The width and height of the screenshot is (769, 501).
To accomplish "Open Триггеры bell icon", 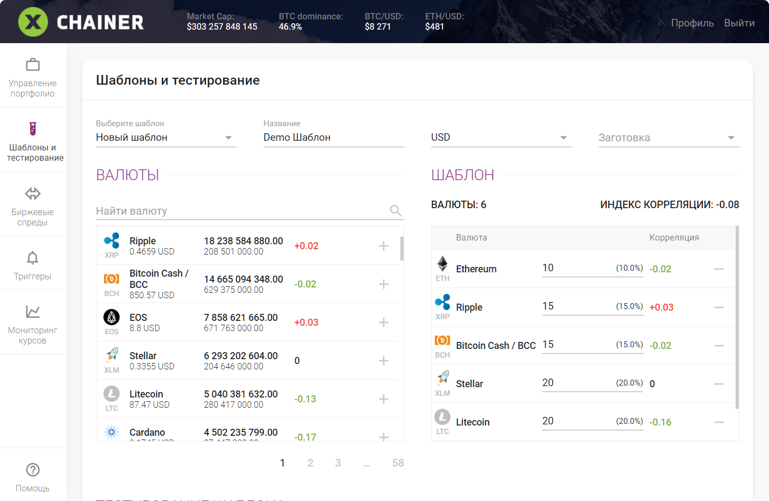I will pos(33,258).
